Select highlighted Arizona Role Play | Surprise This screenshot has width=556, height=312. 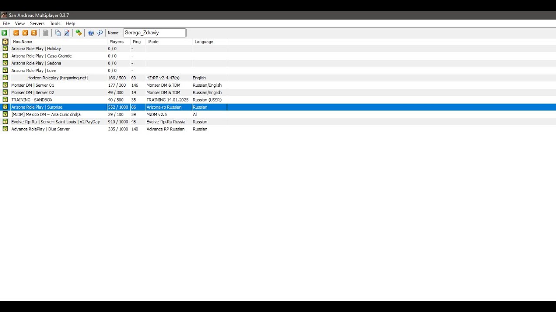click(37, 107)
